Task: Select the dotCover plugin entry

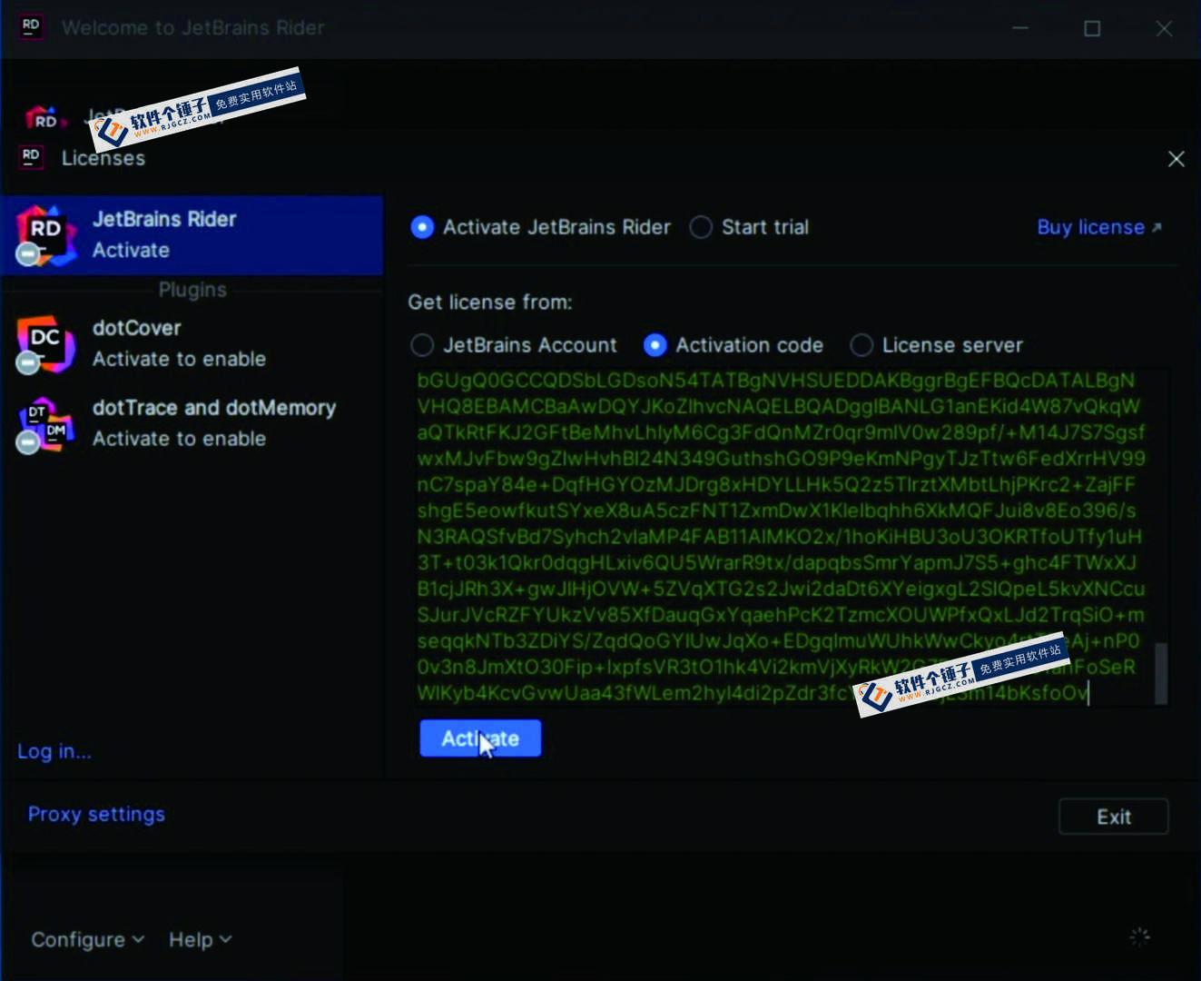Action: (192, 343)
